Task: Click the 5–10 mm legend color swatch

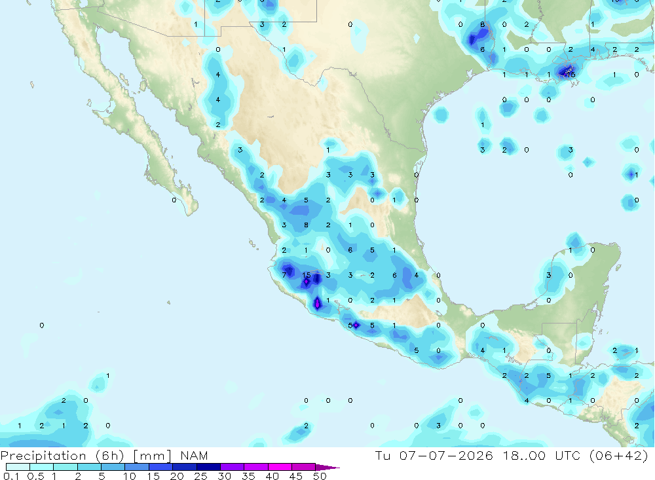Action: coord(113,467)
